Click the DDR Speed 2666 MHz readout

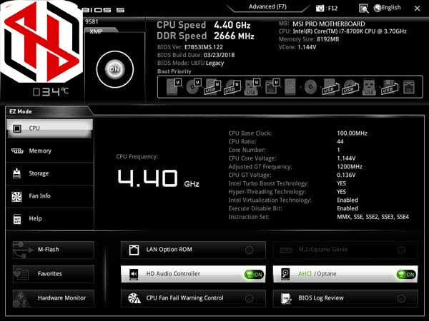[205, 36]
